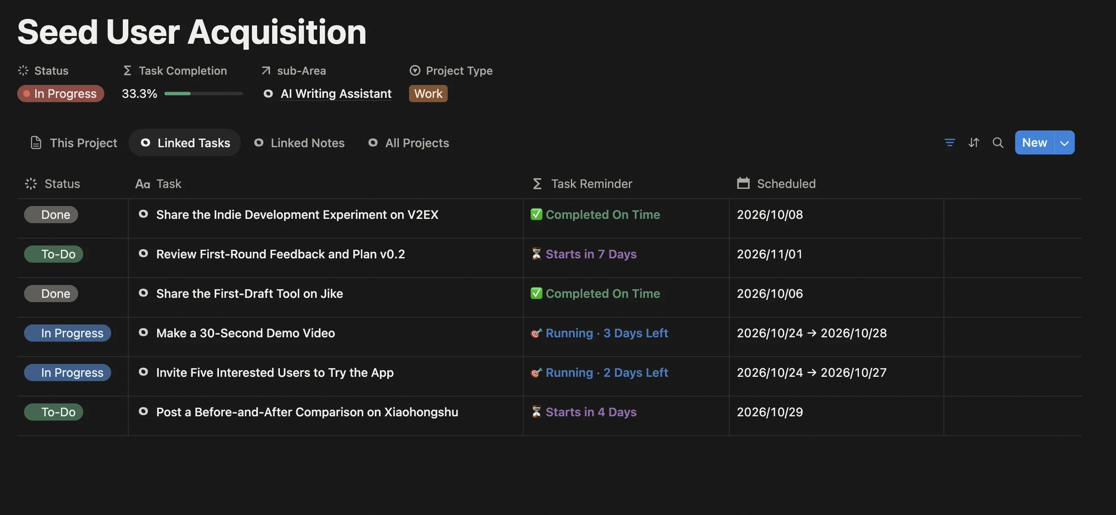Click scheduled date 2026/10/08

770,215
